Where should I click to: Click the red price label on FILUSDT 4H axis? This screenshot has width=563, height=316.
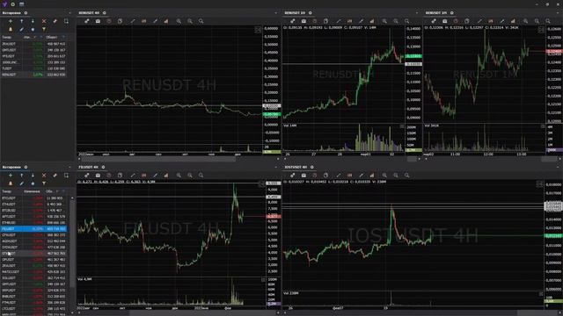[274, 217]
